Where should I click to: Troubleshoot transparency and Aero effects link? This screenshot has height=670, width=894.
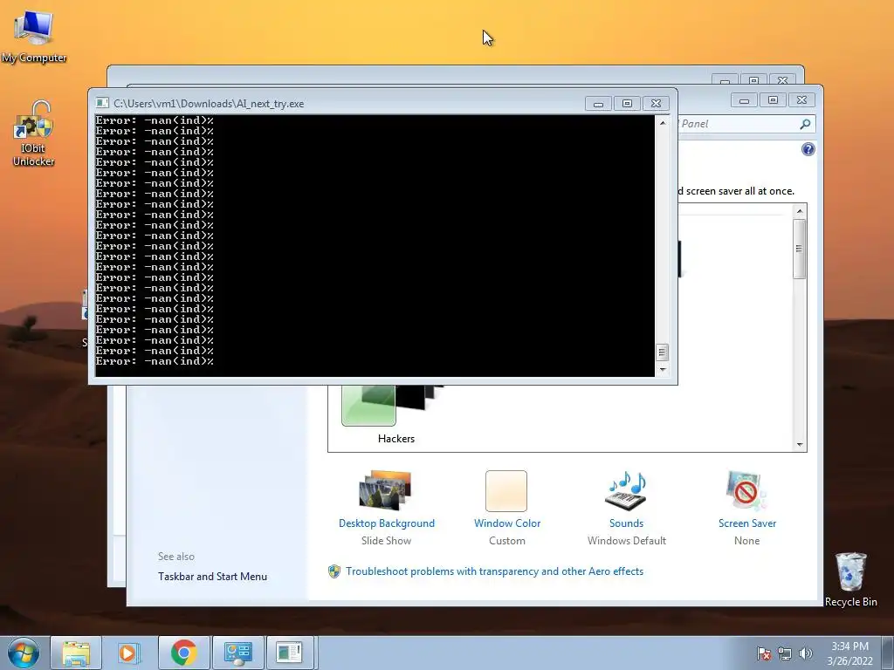coord(494,571)
